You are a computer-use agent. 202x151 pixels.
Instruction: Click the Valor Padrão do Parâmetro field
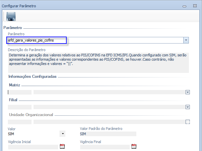[108, 134]
